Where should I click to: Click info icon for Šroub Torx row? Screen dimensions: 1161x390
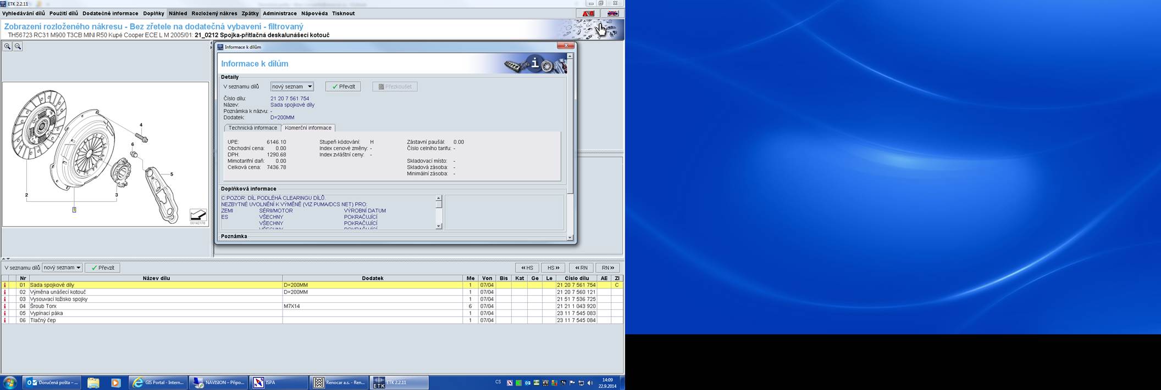5,306
